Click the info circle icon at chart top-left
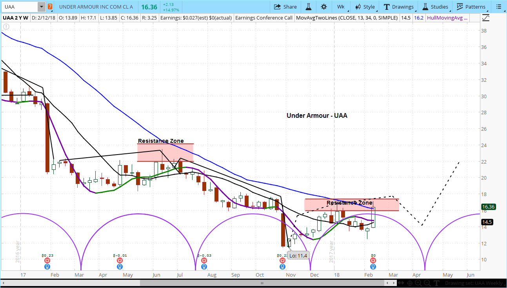This screenshot has height=288, width=507. (x=6, y=27)
